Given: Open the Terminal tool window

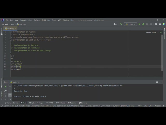Looking at the screenshot, I should coord(72,103).
